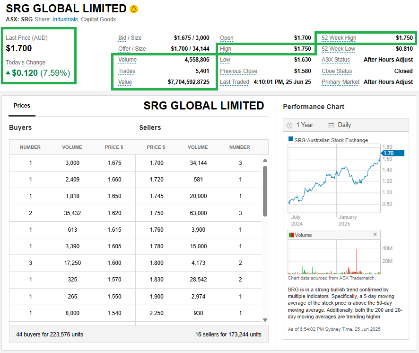This screenshot has height=353, width=419.
Task: Open the 1 Year time range dropdown
Action: click(305, 125)
